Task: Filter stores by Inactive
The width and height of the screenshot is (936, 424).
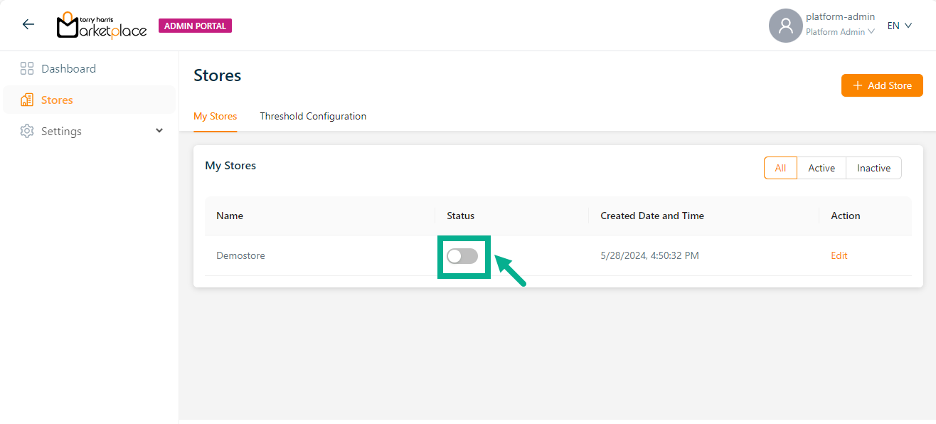Action: tap(873, 169)
